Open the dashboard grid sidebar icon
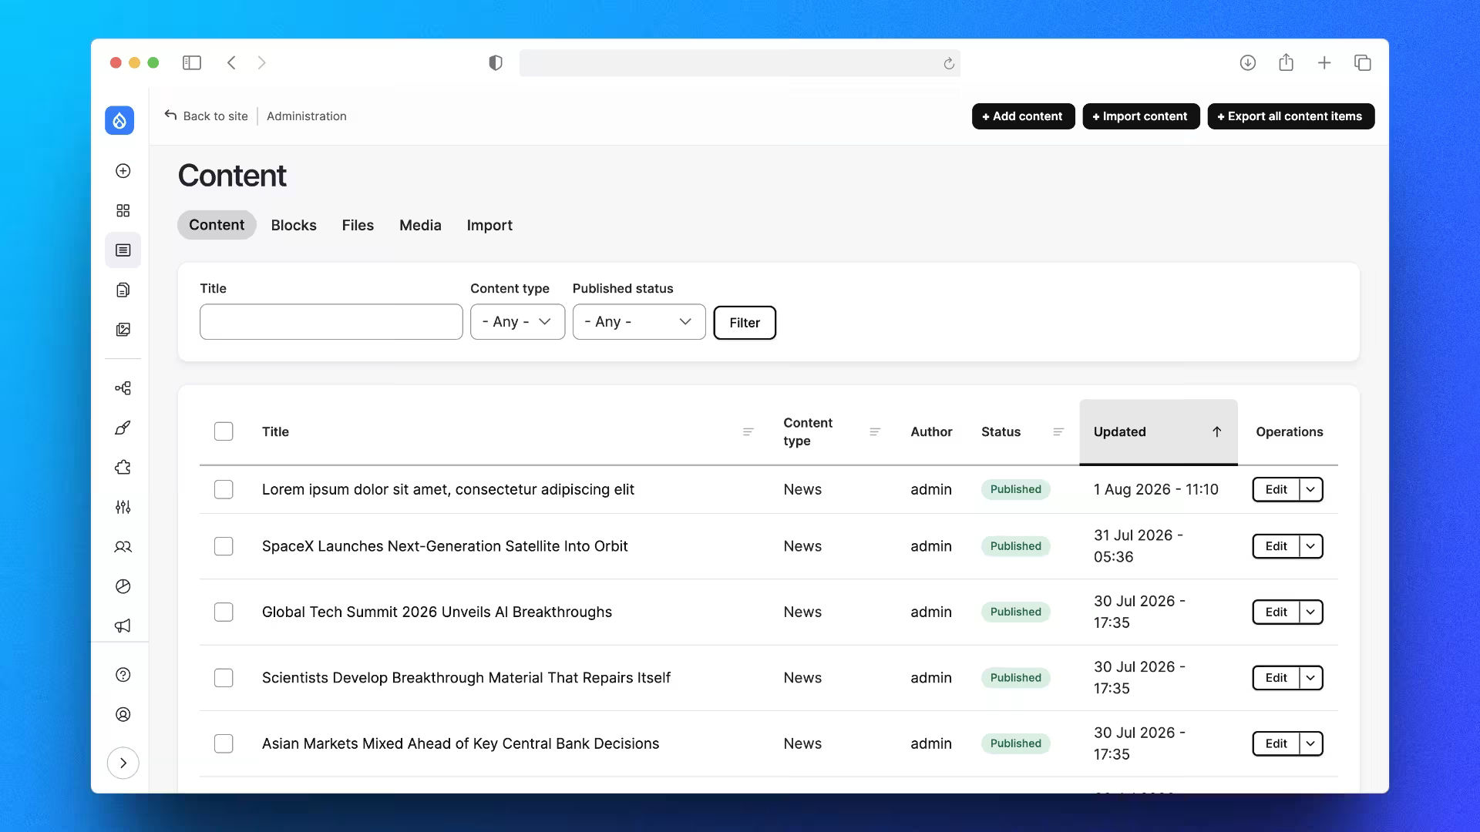This screenshot has height=832, width=1480. [x=123, y=210]
